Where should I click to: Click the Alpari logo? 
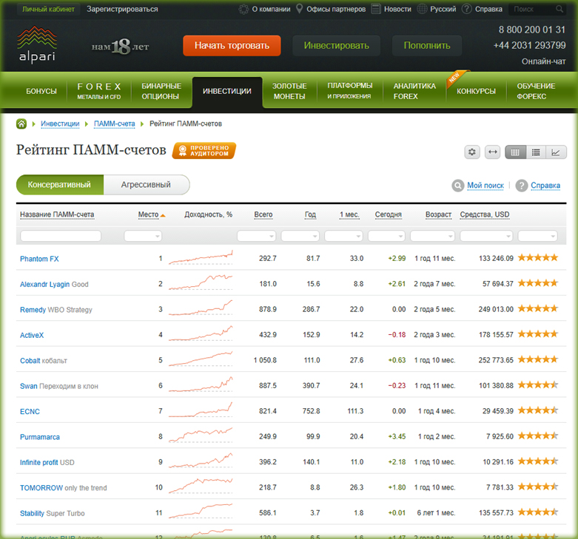[x=36, y=45]
